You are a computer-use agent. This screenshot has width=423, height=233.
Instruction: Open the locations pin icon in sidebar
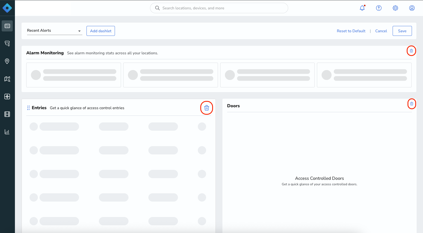pyautogui.click(x=7, y=61)
